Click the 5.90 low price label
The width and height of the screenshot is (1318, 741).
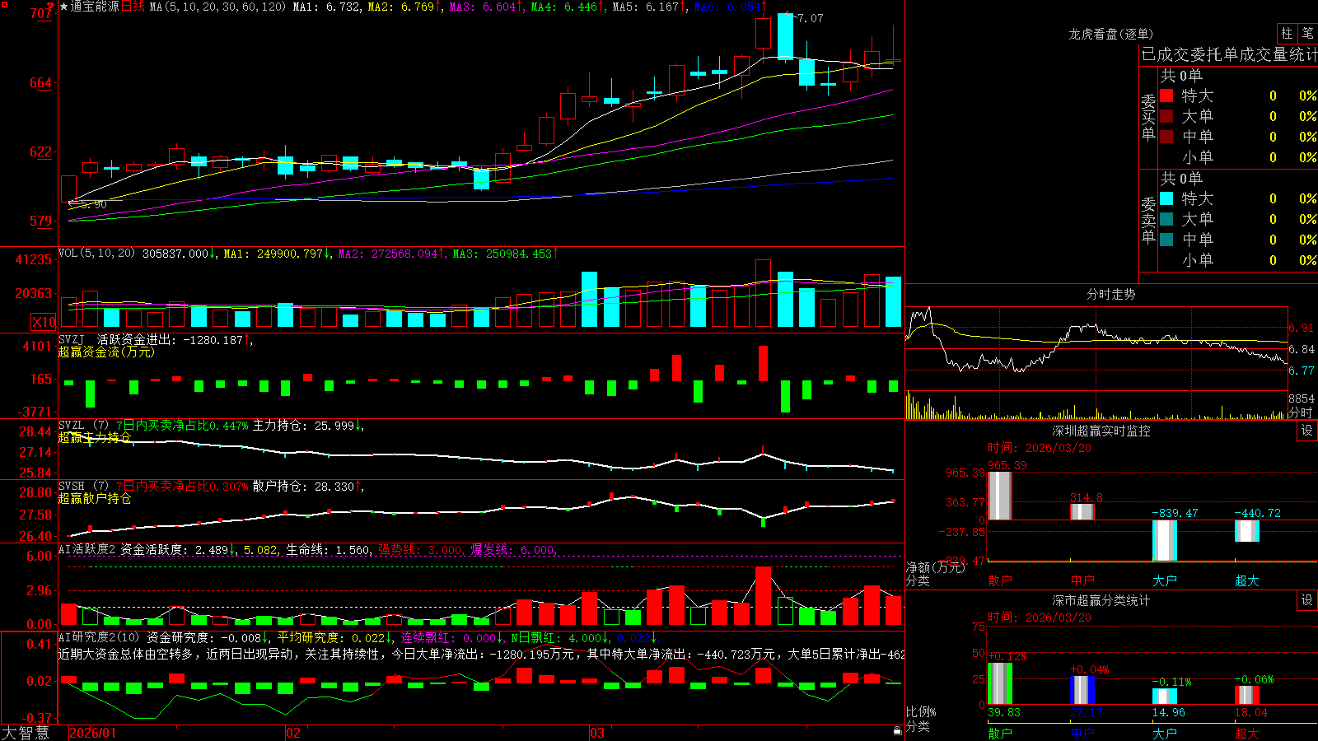point(93,204)
